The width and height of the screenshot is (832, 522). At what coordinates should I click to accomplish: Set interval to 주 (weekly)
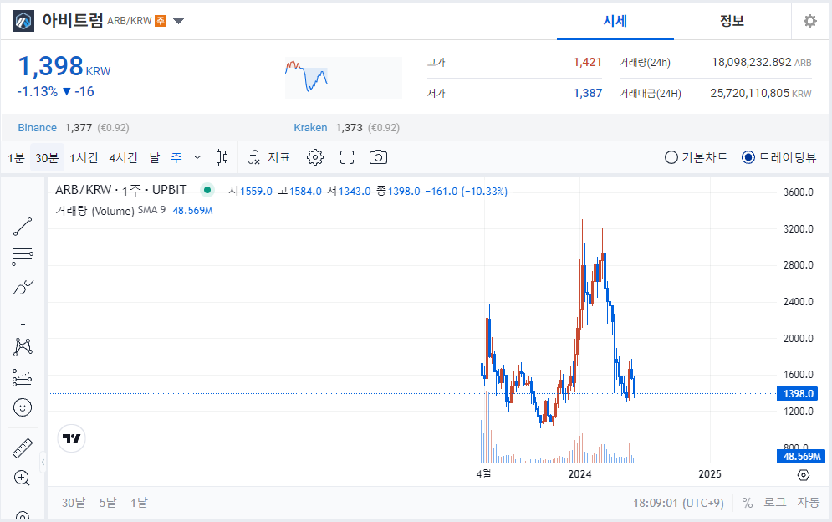pyautogui.click(x=176, y=158)
